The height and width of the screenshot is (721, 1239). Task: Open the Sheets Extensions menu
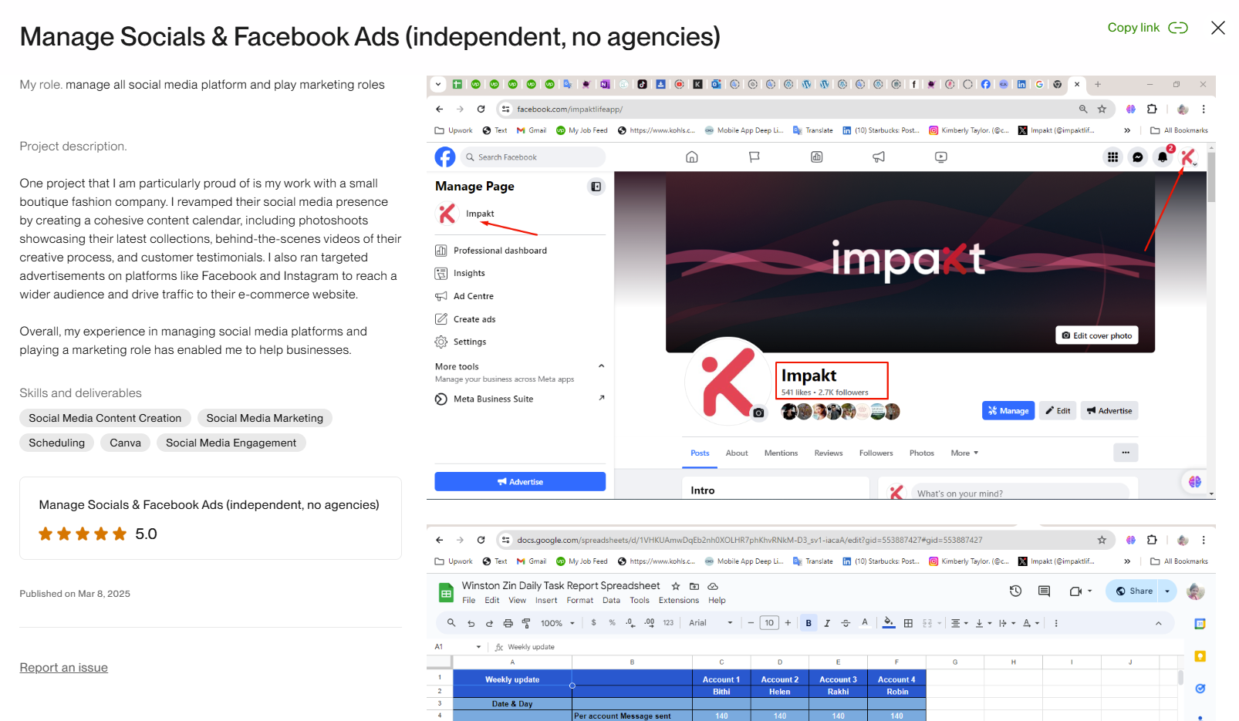[x=679, y=601]
